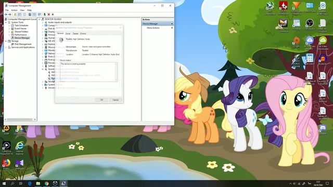
Task: Expand the Universal Serial Bus controllers category
Action: (43, 88)
